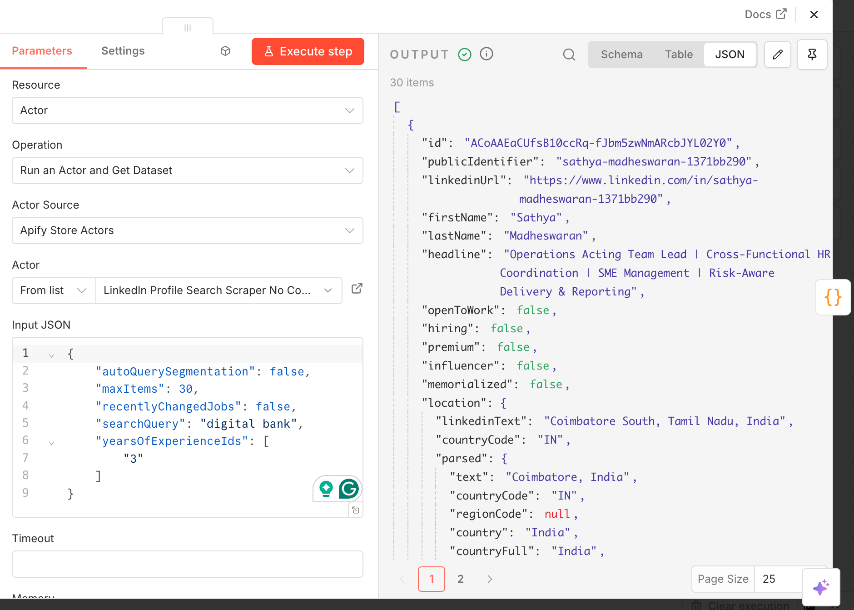854x610 pixels.
Task: Click the Execute step button
Action: 308,51
